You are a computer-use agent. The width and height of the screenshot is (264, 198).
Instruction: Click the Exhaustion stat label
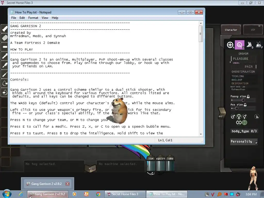click(238, 89)
